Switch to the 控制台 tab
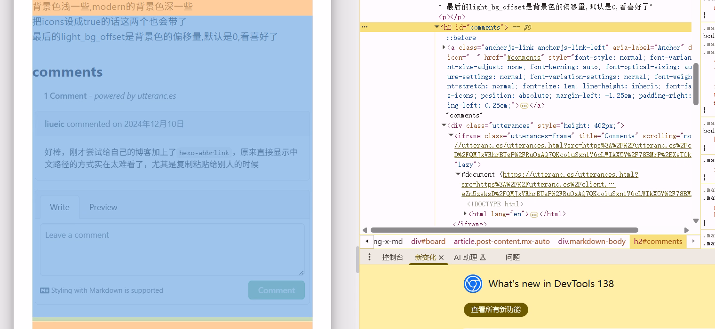 393,258
